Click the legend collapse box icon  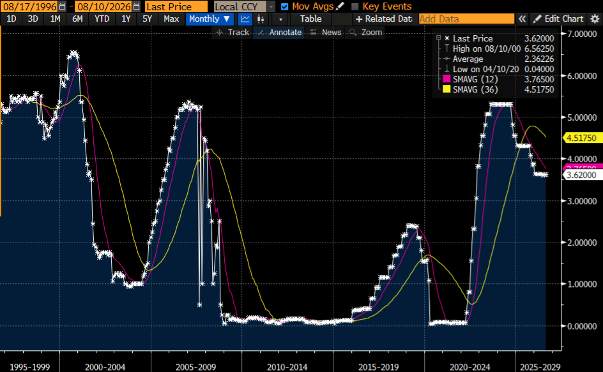coord(438,38)
